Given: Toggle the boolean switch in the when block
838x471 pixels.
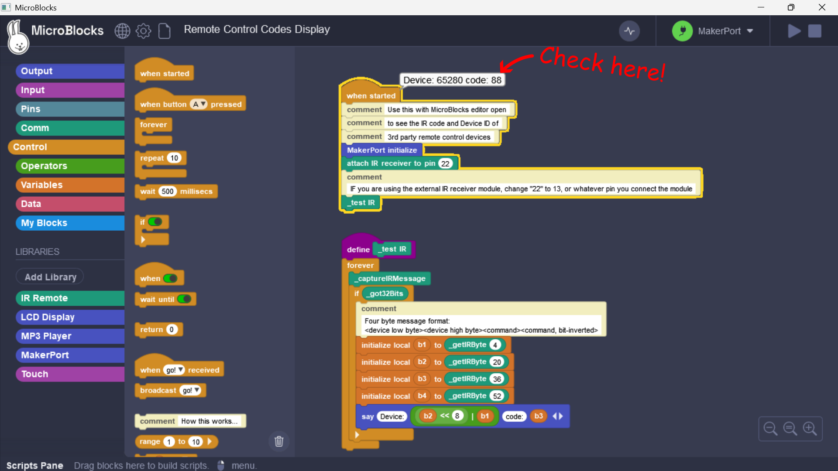Looking at the screenshot, I should point(170,278).
